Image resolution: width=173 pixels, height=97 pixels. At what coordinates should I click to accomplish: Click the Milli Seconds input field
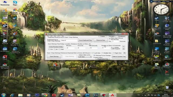pyautogui.click(x=94, y=48)
